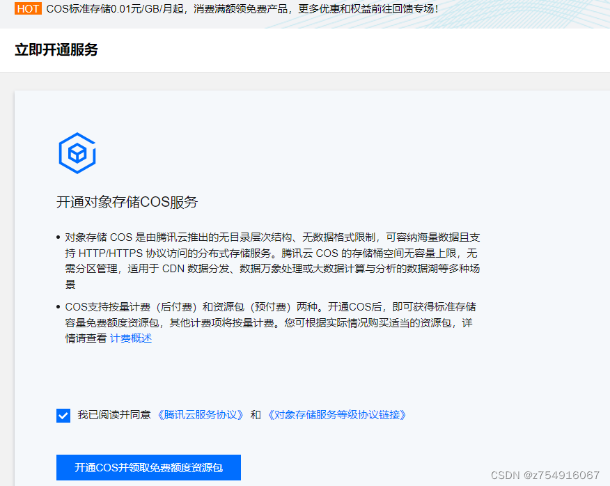Open the COS标准存储 promotion banner text
610x486 pixels.
242,8
